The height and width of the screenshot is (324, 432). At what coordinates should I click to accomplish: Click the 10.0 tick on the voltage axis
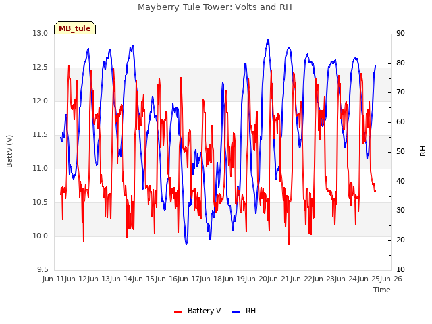tap(40, 236)
